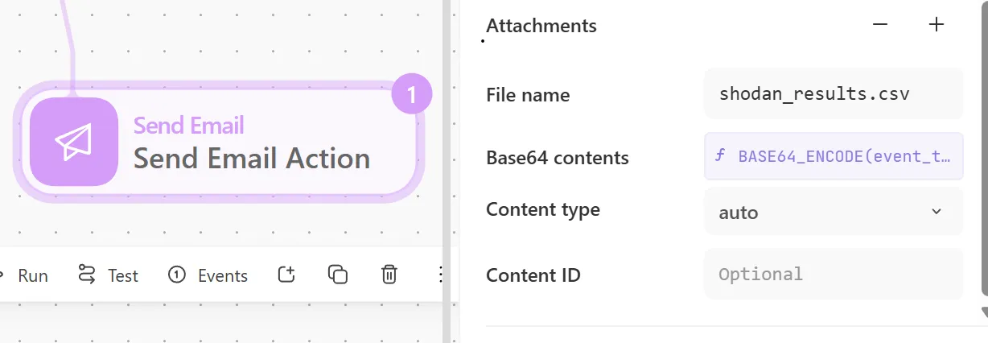The width and height of the screenshot is (988, 343).
Task: Delete the action using the trash icon
Action: click(389, 275)
